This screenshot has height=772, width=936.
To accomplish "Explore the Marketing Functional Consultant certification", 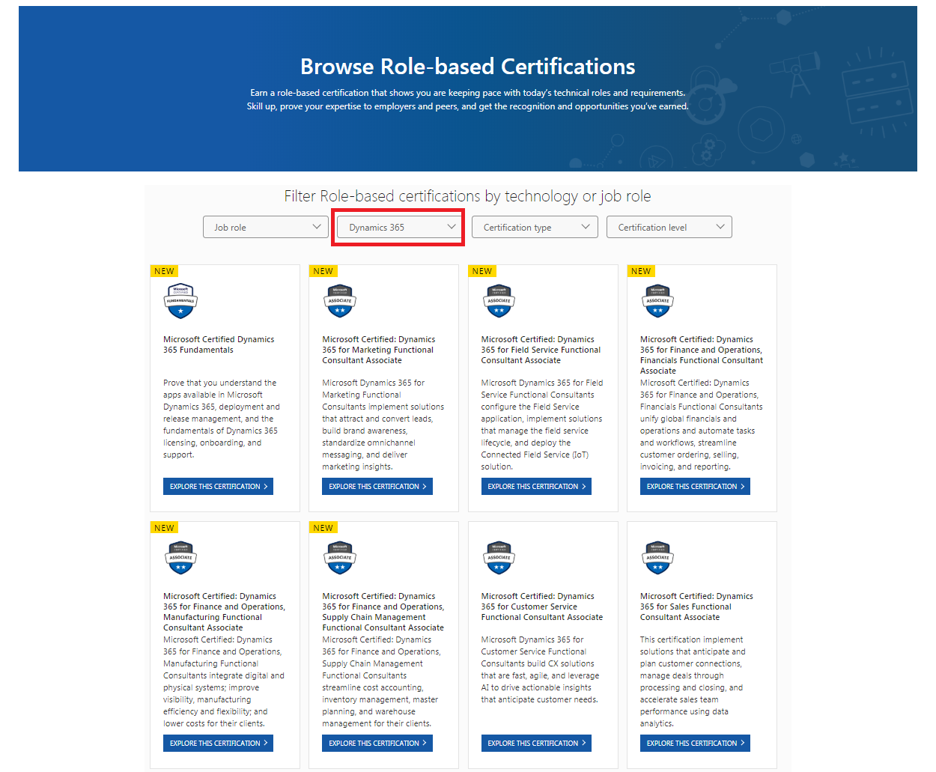I will point(377,487).
